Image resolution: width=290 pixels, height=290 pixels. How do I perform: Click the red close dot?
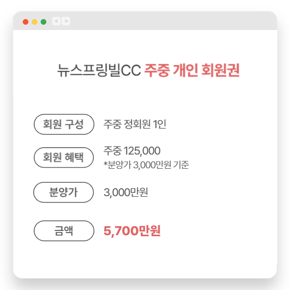point(25,22)
